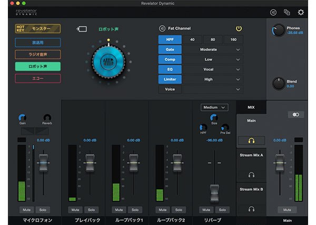316x225 pixels.
Task: Mute the リバーブ channel
Action: (206, 210)
